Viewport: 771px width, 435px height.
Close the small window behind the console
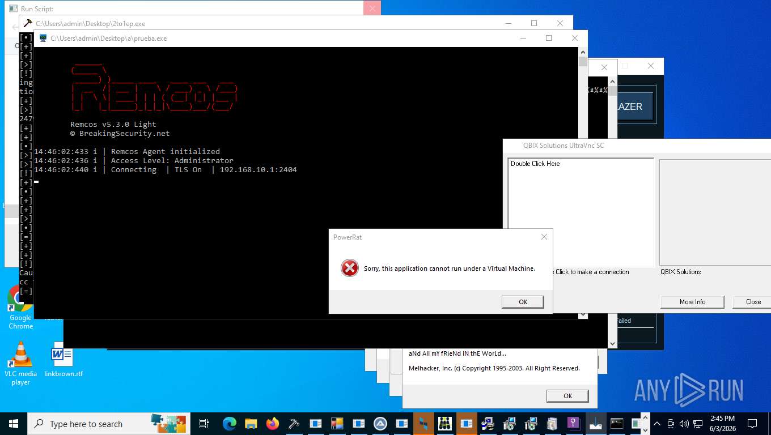pos(604,67)
